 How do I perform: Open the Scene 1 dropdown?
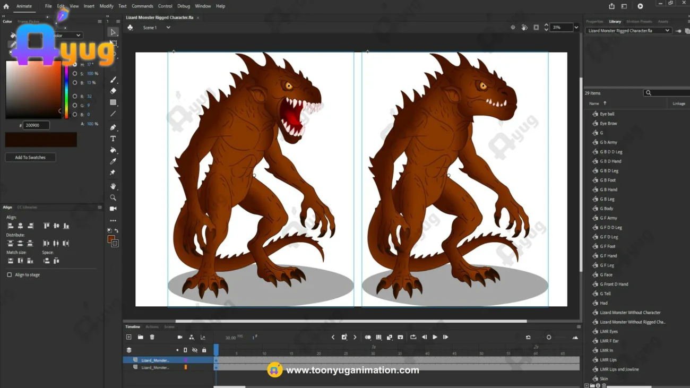(x=168, y=28)
